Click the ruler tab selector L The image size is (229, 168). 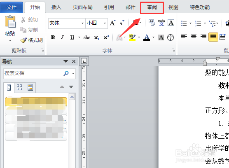click(84, 61)
